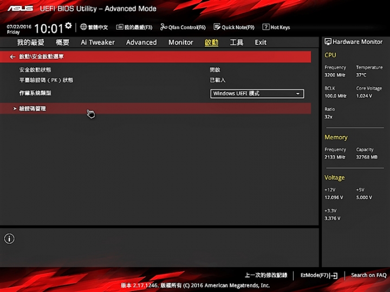Click Core Voltage value 1.024 V
This screenshot has height=292, width=390.
(x=364, y=96)
